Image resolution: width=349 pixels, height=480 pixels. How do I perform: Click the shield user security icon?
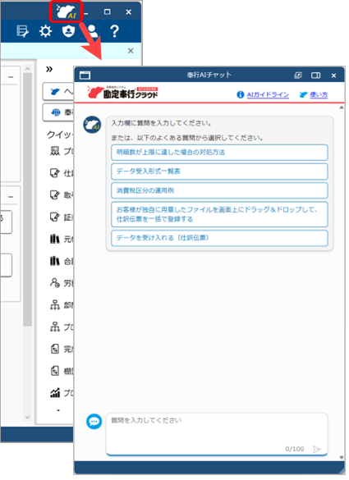[x=69, y=31]
